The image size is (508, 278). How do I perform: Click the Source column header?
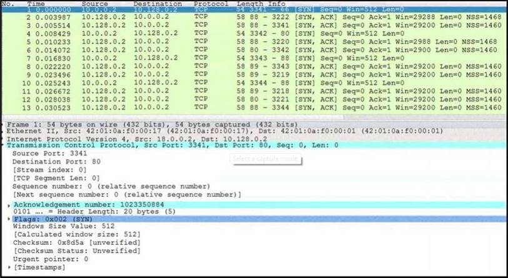pos(94,4)
